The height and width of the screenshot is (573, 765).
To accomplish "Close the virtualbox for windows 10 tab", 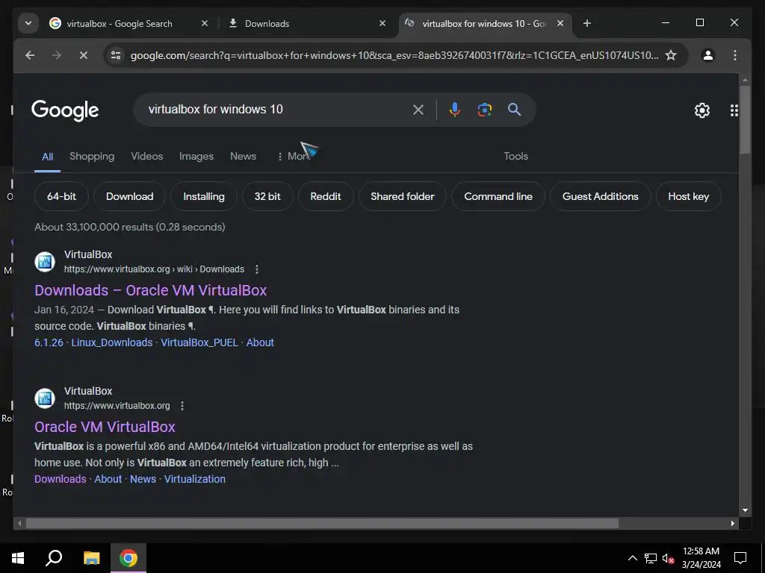I will (x=560, y=23).
